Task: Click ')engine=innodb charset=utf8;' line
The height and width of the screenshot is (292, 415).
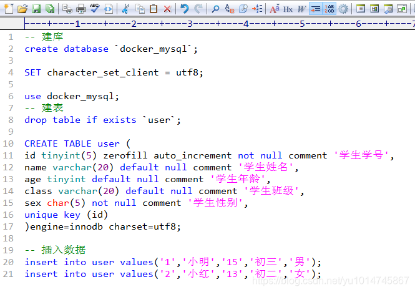Action: tap(103, 226)
